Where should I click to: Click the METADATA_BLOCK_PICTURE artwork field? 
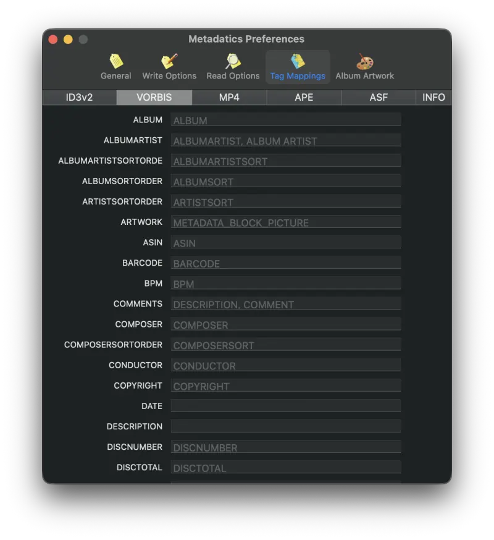[286, 222]
